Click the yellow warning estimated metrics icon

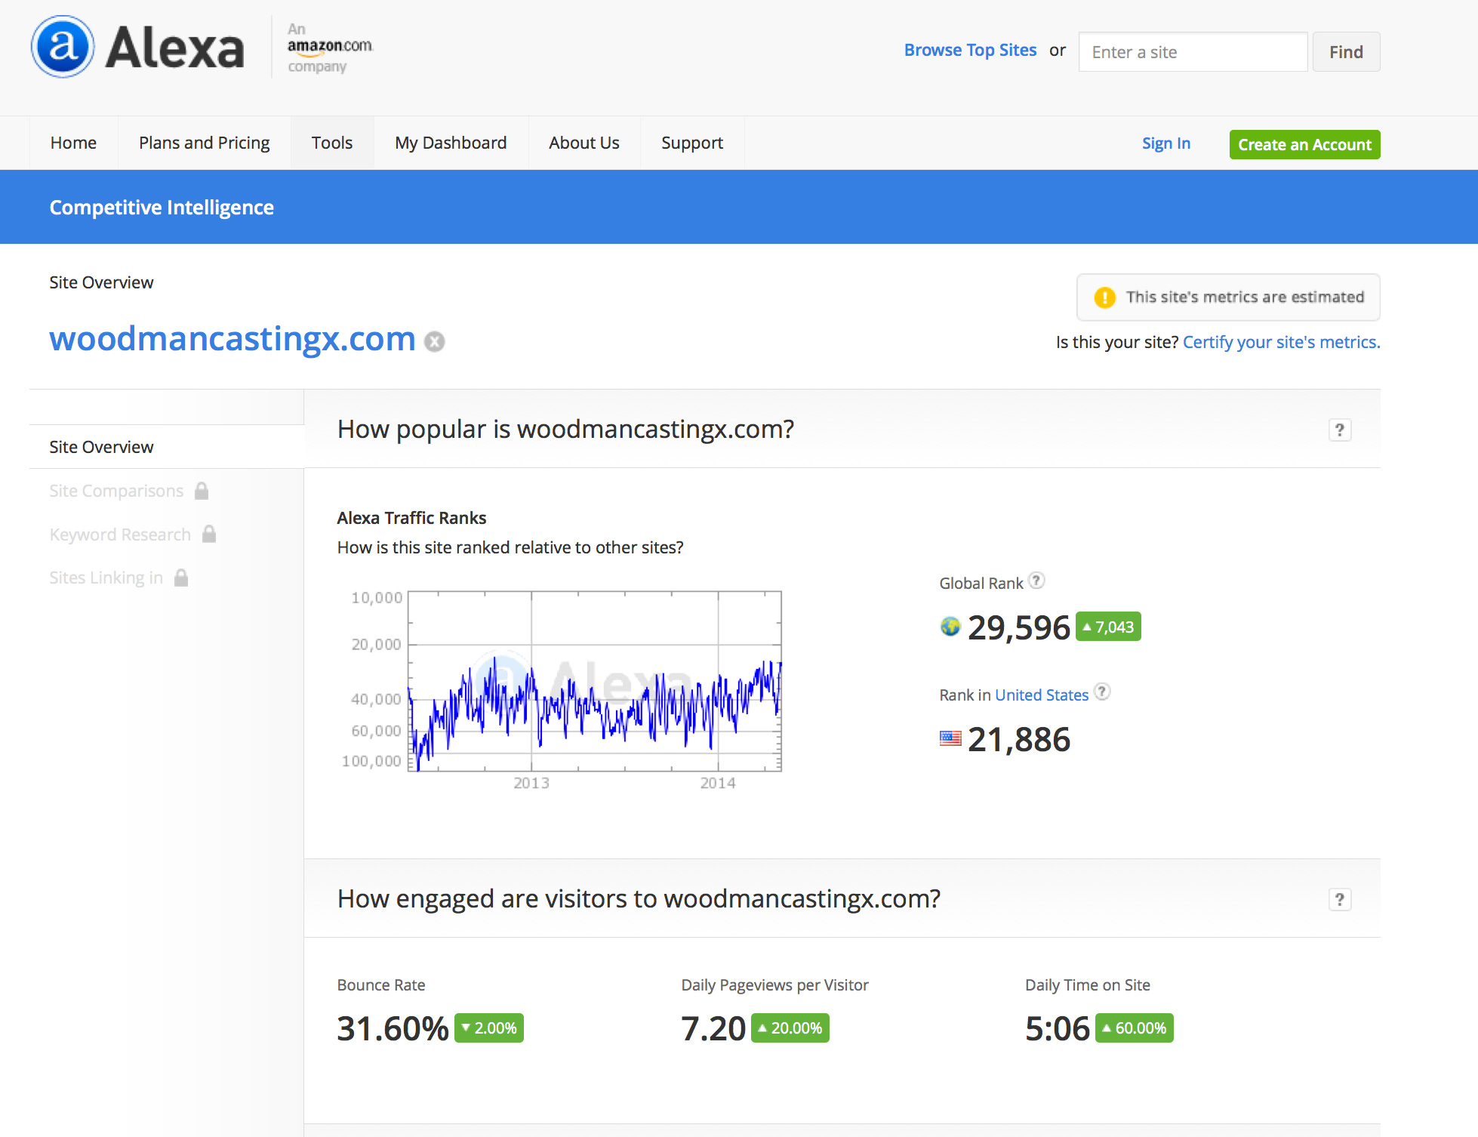coord(1104,297)
